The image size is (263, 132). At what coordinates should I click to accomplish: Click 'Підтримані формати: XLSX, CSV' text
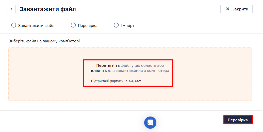pyautogui.click(x=116, y=81)
